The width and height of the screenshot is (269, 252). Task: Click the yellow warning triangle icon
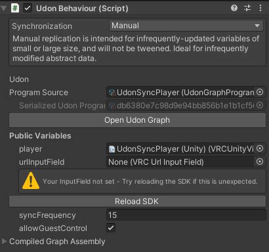(31, 180)
